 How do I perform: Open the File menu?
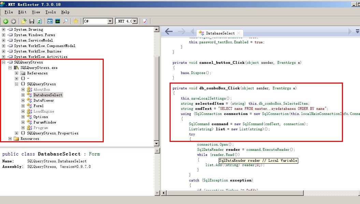[x=9, y=12]
